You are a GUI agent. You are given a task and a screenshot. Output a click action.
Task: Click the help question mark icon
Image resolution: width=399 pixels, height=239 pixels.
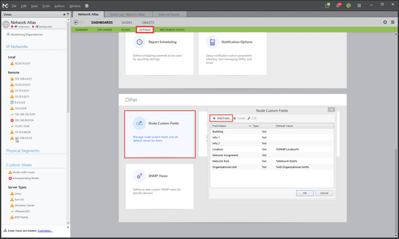(x=87, y=6)
